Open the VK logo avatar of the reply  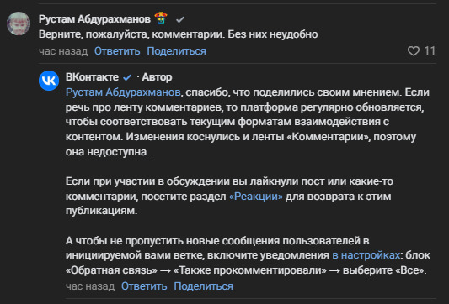[49, 81]
